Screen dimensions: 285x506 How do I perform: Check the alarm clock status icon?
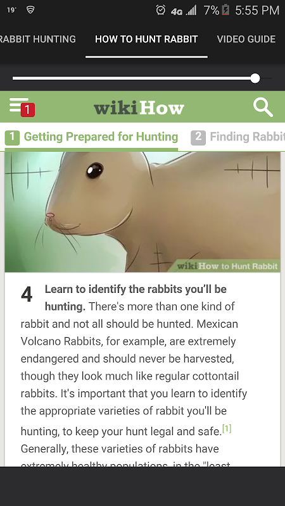click(161, 10)
